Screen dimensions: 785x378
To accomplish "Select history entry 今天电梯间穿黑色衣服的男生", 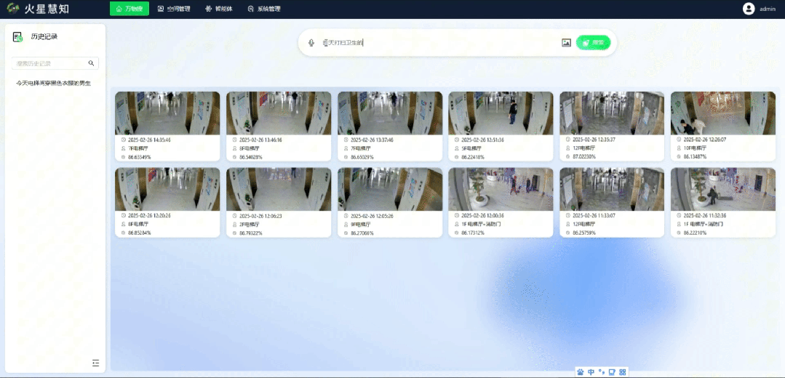I will [54, 84].
